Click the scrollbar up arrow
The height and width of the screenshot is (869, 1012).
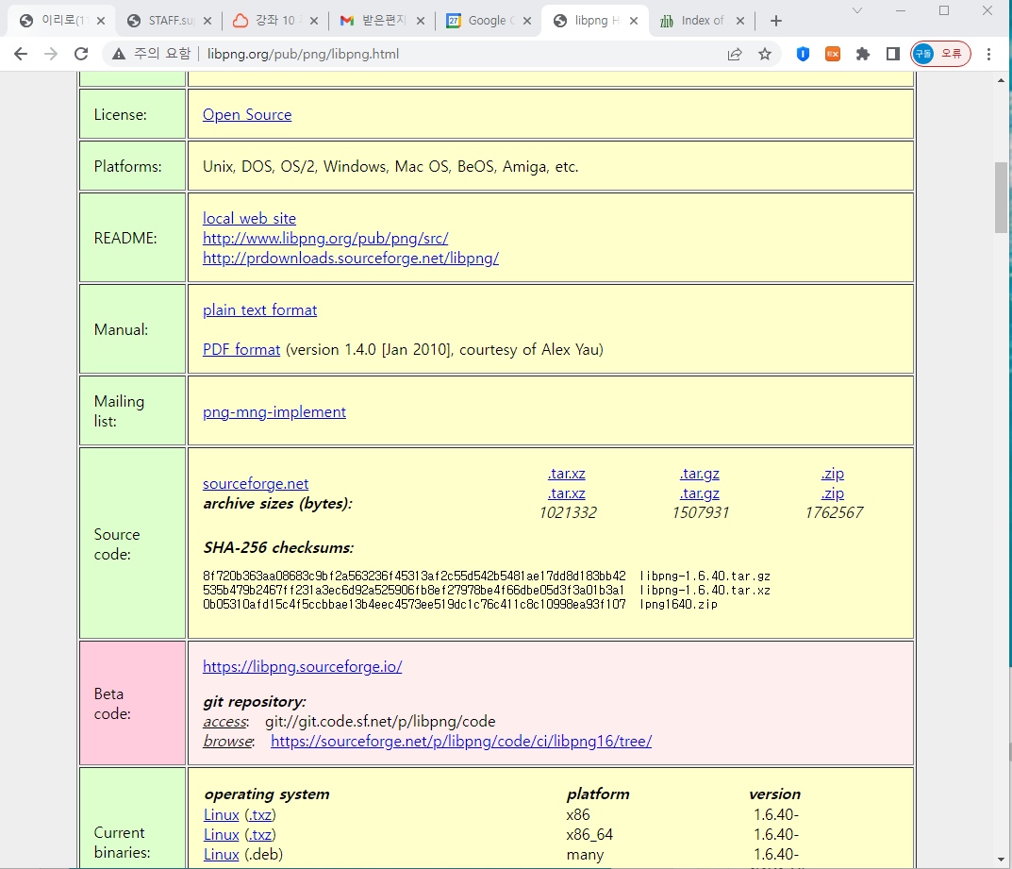coord(1001,81)
